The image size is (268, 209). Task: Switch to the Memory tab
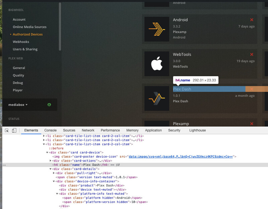(132, 130)
